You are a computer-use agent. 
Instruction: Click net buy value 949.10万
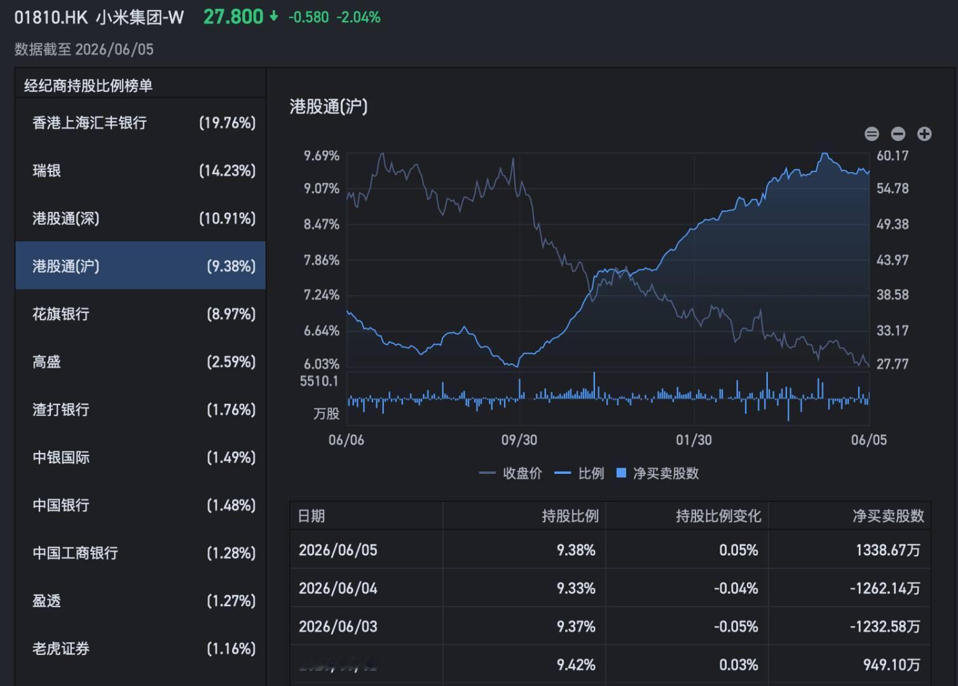point(892,665)
